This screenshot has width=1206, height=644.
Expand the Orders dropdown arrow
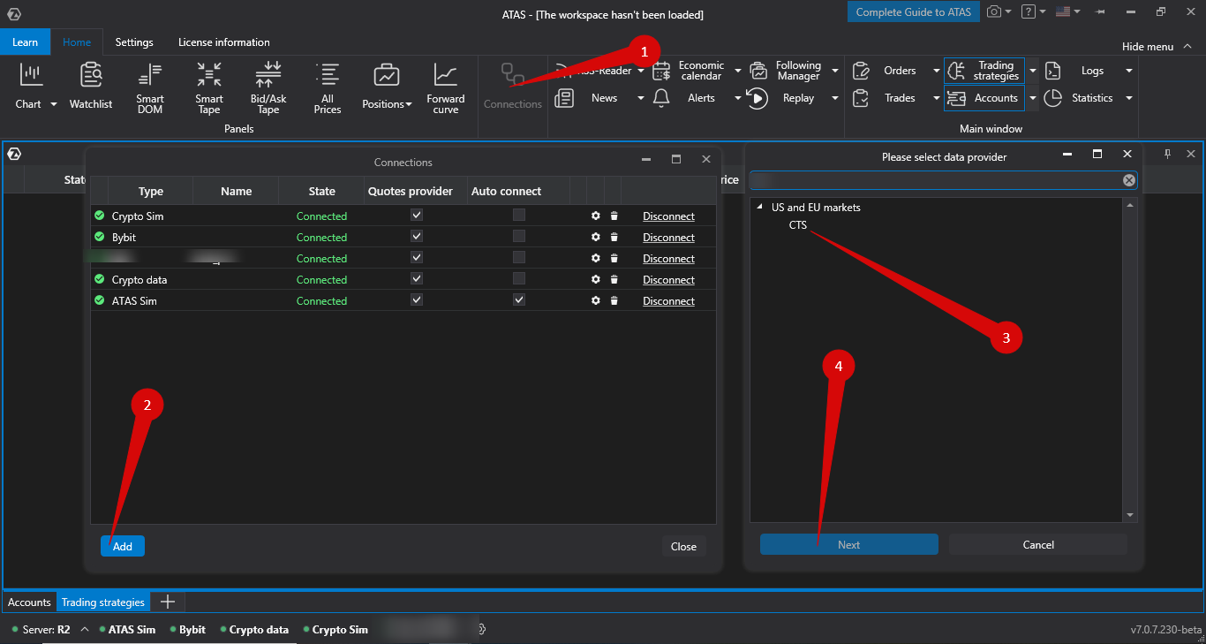[937, 71]
